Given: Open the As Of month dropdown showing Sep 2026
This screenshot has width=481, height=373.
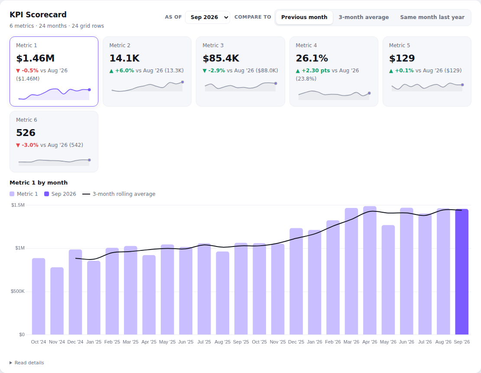Looking at the screenshot, I should (208, 17).
